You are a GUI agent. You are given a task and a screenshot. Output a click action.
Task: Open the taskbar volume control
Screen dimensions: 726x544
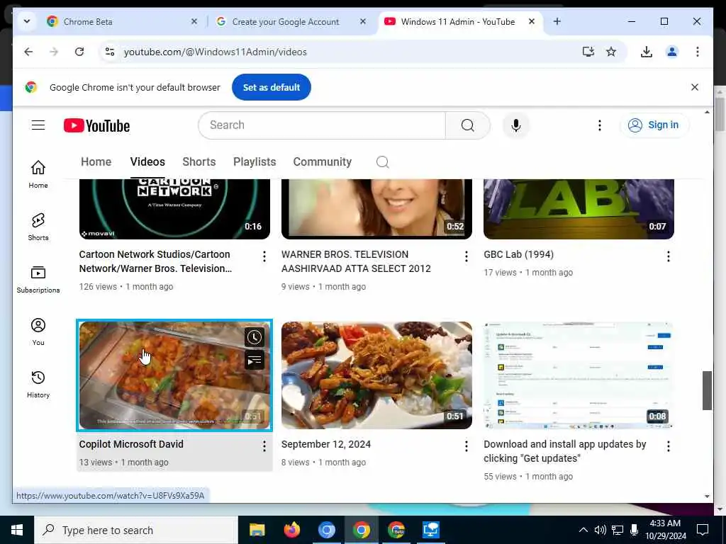pos(600,530)
